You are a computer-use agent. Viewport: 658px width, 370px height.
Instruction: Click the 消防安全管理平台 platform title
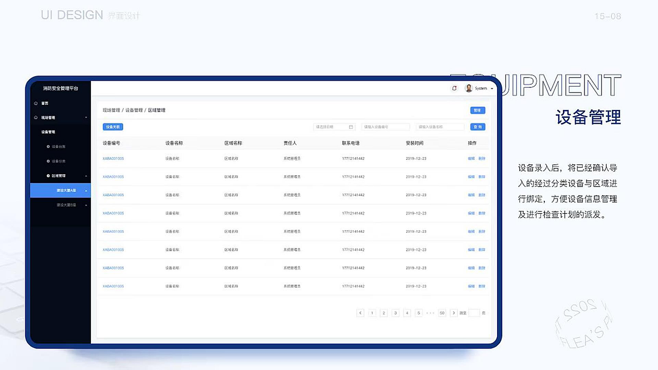61,88
